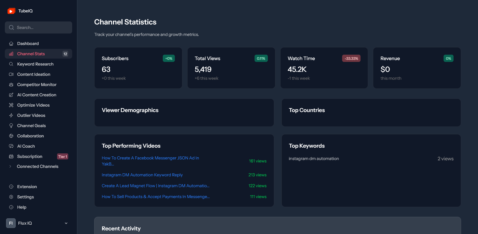
Task: Click into the sidebar Search field
Action: coord(38,27)
